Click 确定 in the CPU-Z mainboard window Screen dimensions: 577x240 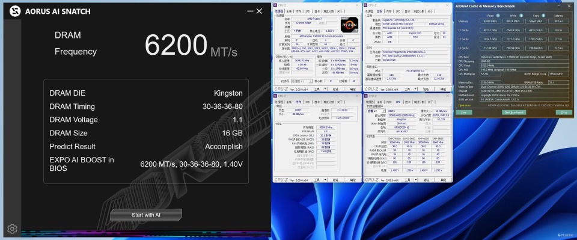443,89
